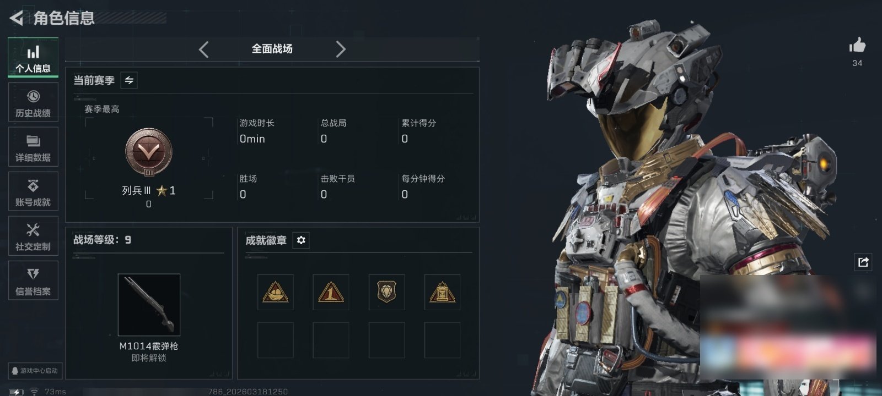Screen dimensions: 882x396
Task: Share the character profile via share icon
Action: (863, 262)
